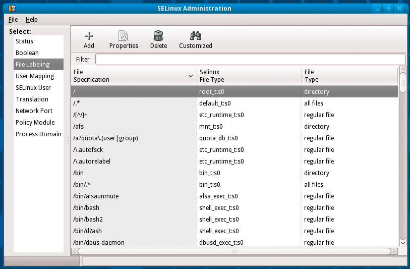
Task: Select User Mapping in the sidebar
Action: pyautogui.click(x=38, y=76)
